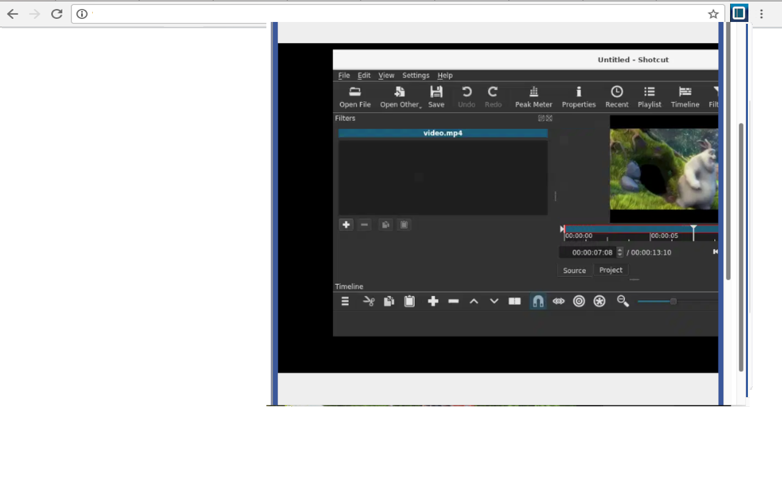Copy filters using Filters panel copy icon
The width and height of the screenshot is (782, 488).
[386, 224]
